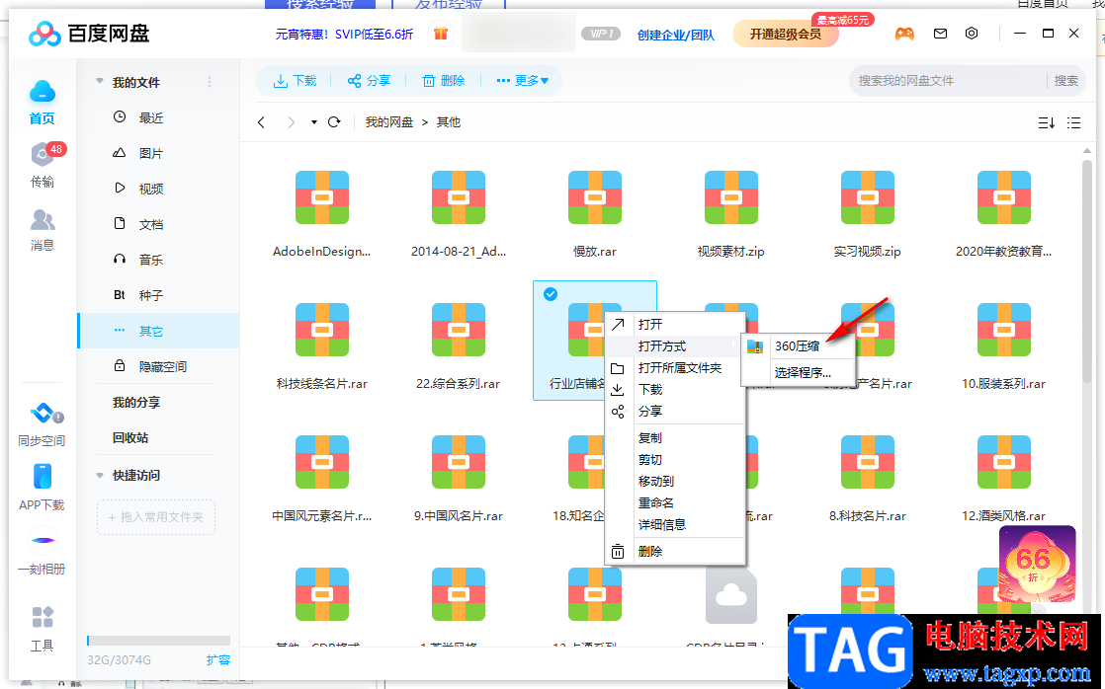Choose 打开 in context menu
Viewport: 1105px width, 689px height.
(x=675, y=324)
